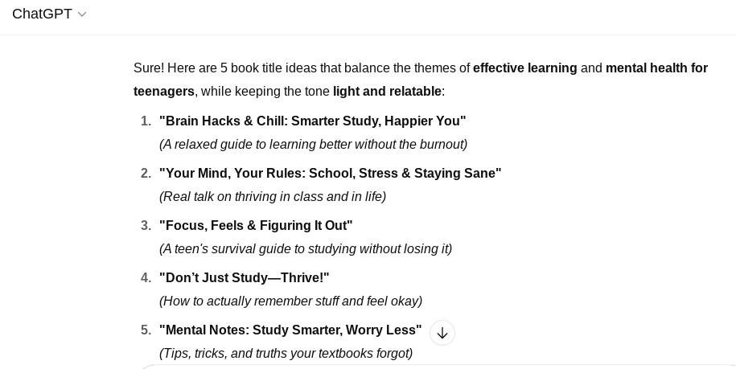Click the "Focus, Feels & Figuring It Out" title

pos(256,226)
